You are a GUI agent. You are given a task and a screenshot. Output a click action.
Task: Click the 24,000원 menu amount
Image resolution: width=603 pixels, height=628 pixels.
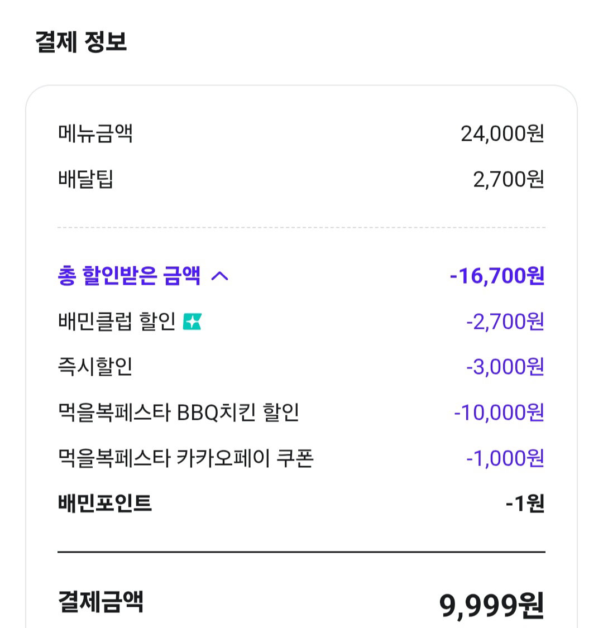click(502, 134)
